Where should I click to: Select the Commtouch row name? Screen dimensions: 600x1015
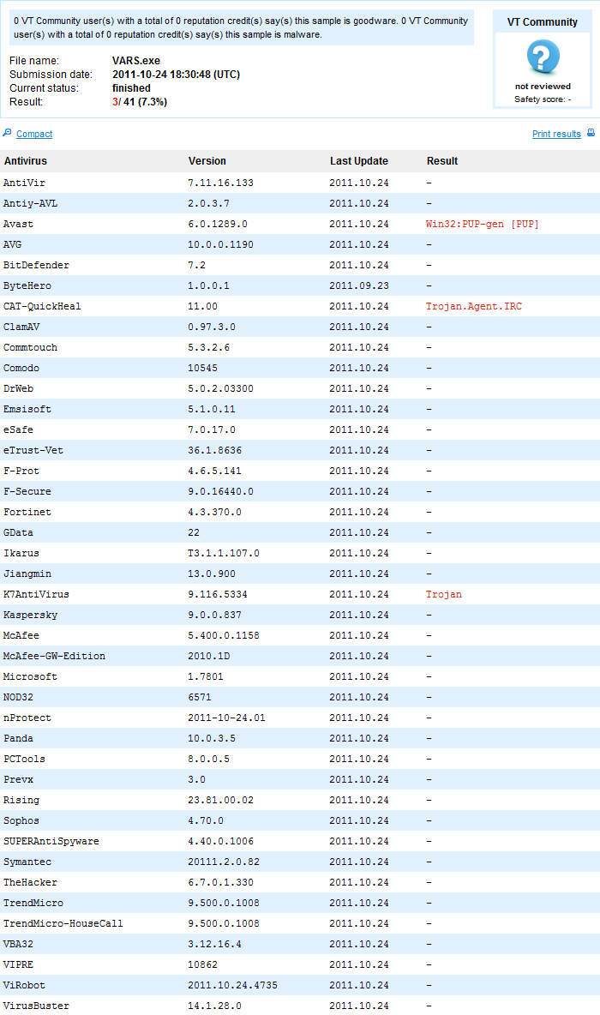[30, 347]
